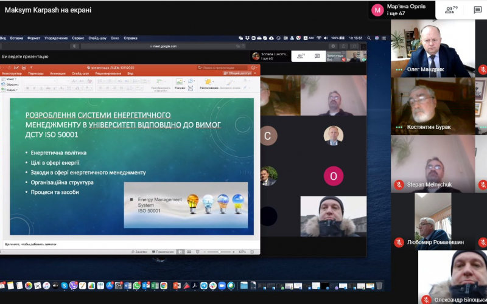This screenshot has width=487, height=304.
Task: Open WhatsApp from the Dock
Action: coord(136,286)
